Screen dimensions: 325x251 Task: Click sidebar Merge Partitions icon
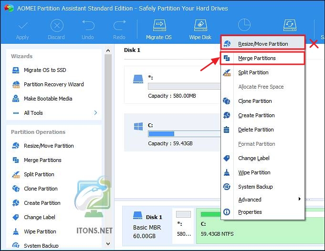tap(16, 160)
